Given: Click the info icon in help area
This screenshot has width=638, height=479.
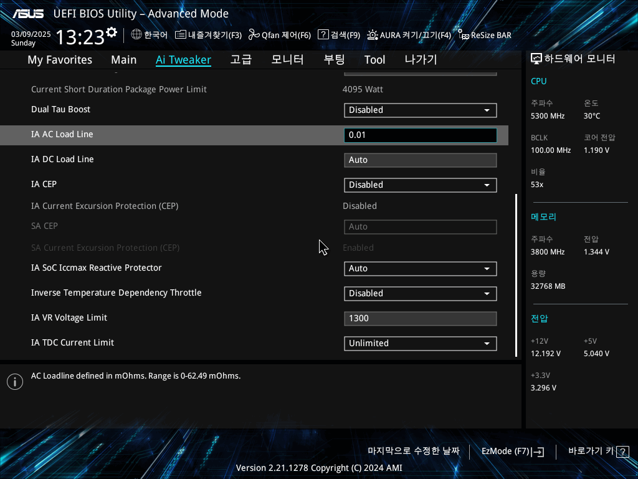Looking at the screenshot, I should 15,382.
